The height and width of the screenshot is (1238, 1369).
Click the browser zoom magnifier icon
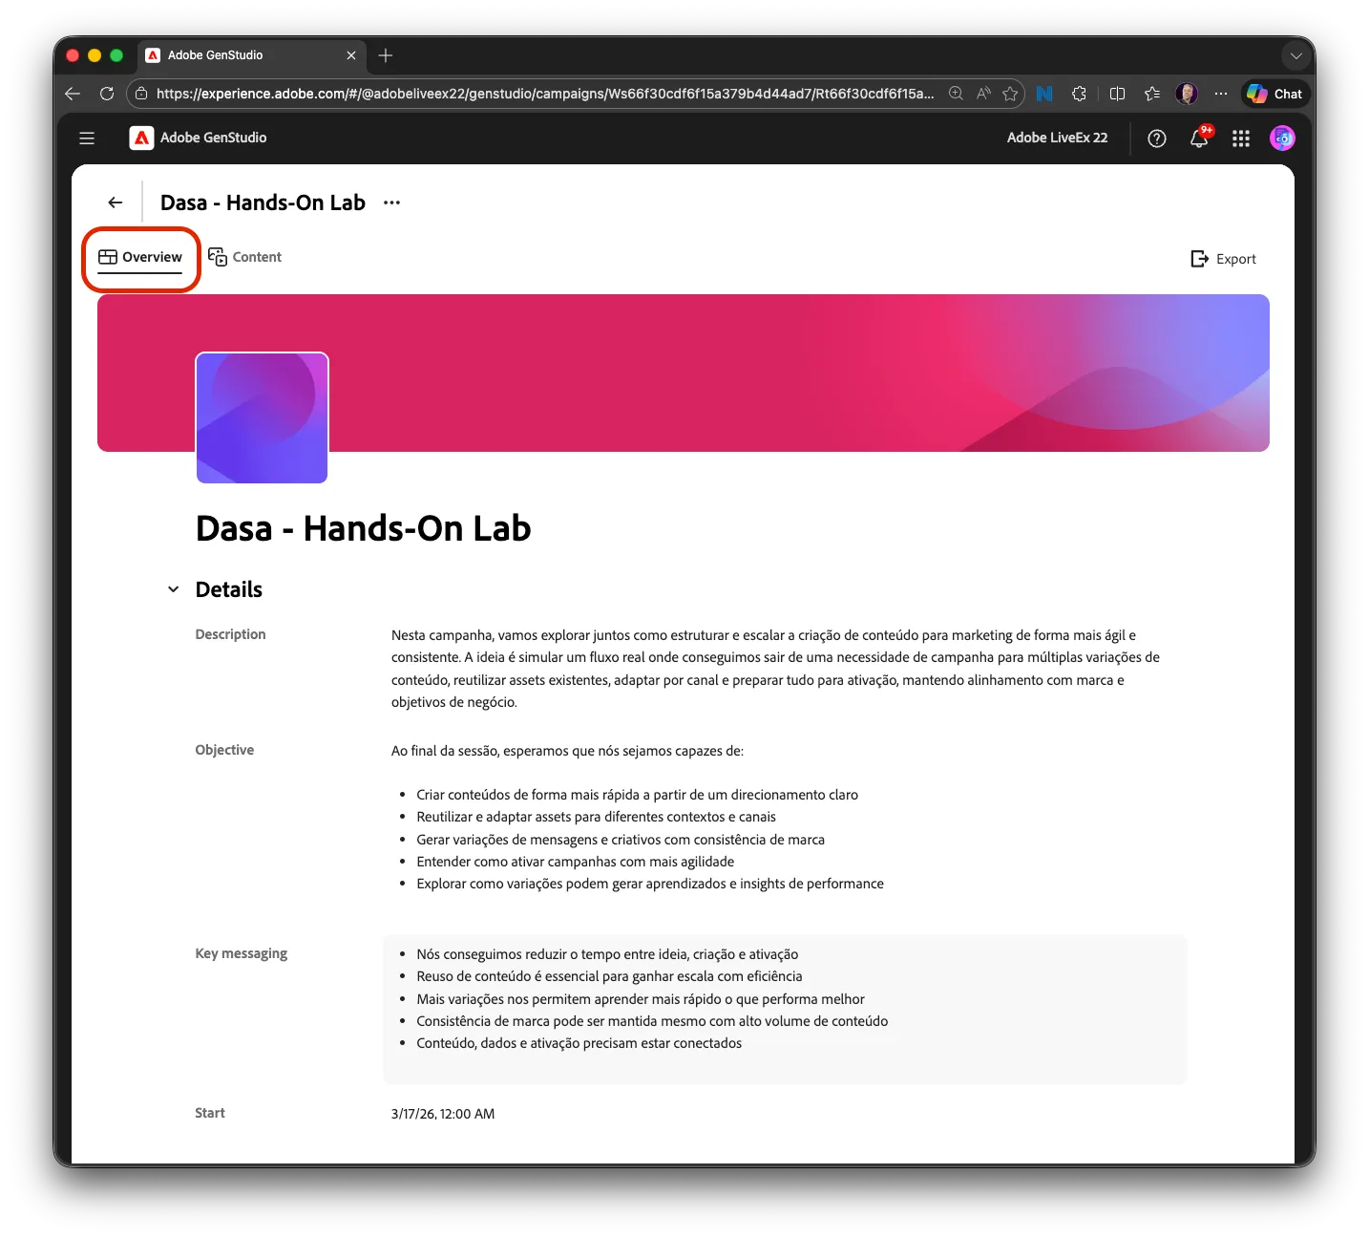click(956, 94)
